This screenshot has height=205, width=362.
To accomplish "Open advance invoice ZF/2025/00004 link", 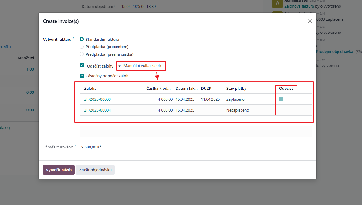I will point(97,110).
